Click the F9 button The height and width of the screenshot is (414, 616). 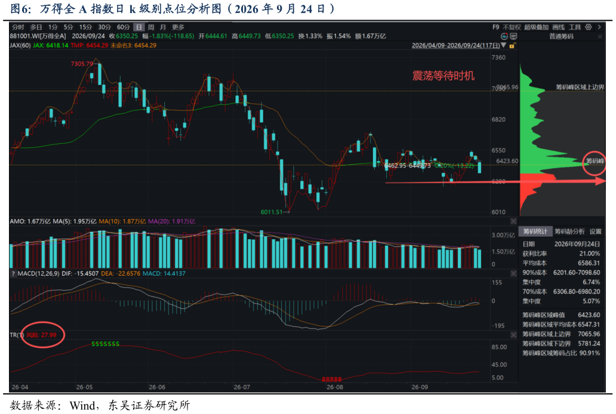(x=496, y=27)
